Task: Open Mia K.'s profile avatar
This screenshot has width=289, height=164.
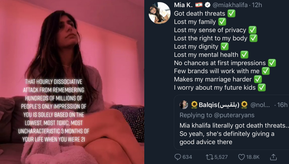Action: pos(160,13)
